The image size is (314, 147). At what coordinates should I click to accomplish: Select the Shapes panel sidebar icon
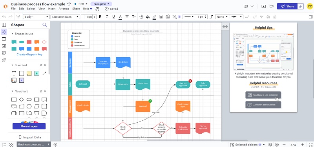(x=4, y=32)
